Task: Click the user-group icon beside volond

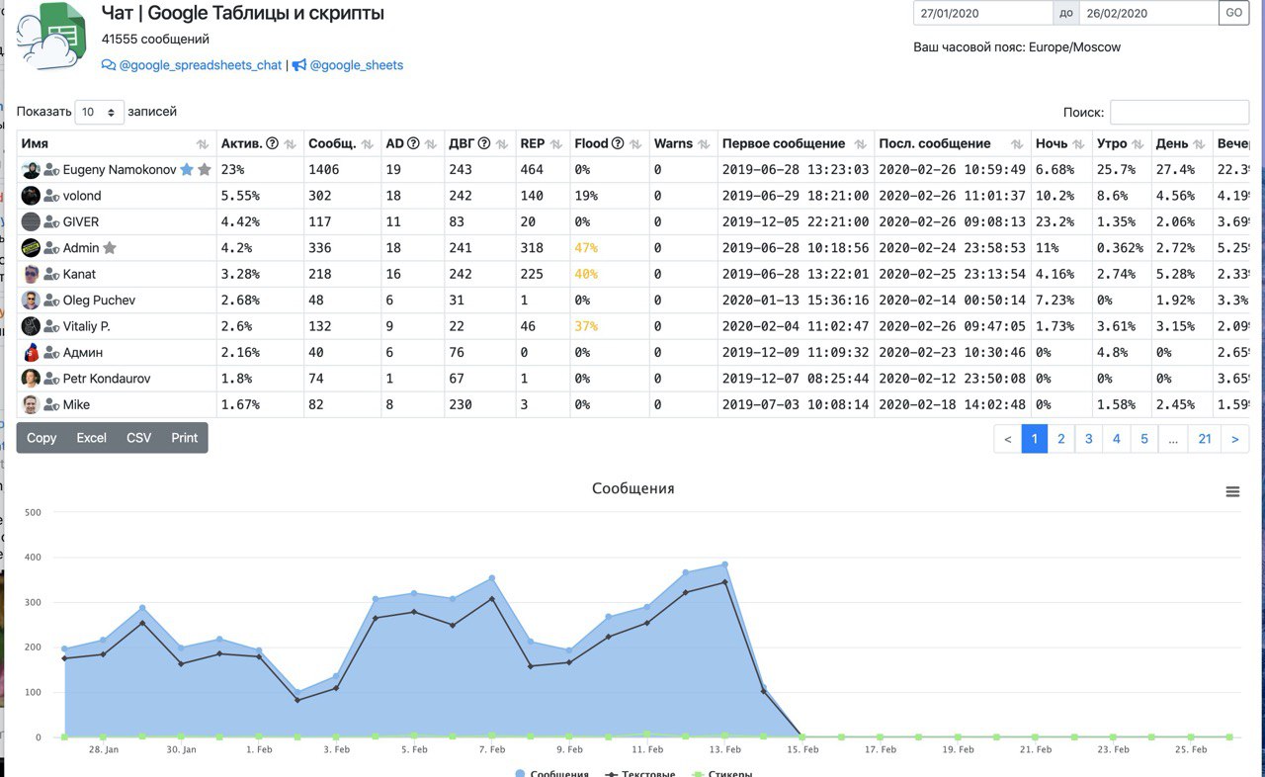Action: coord(51,196)
